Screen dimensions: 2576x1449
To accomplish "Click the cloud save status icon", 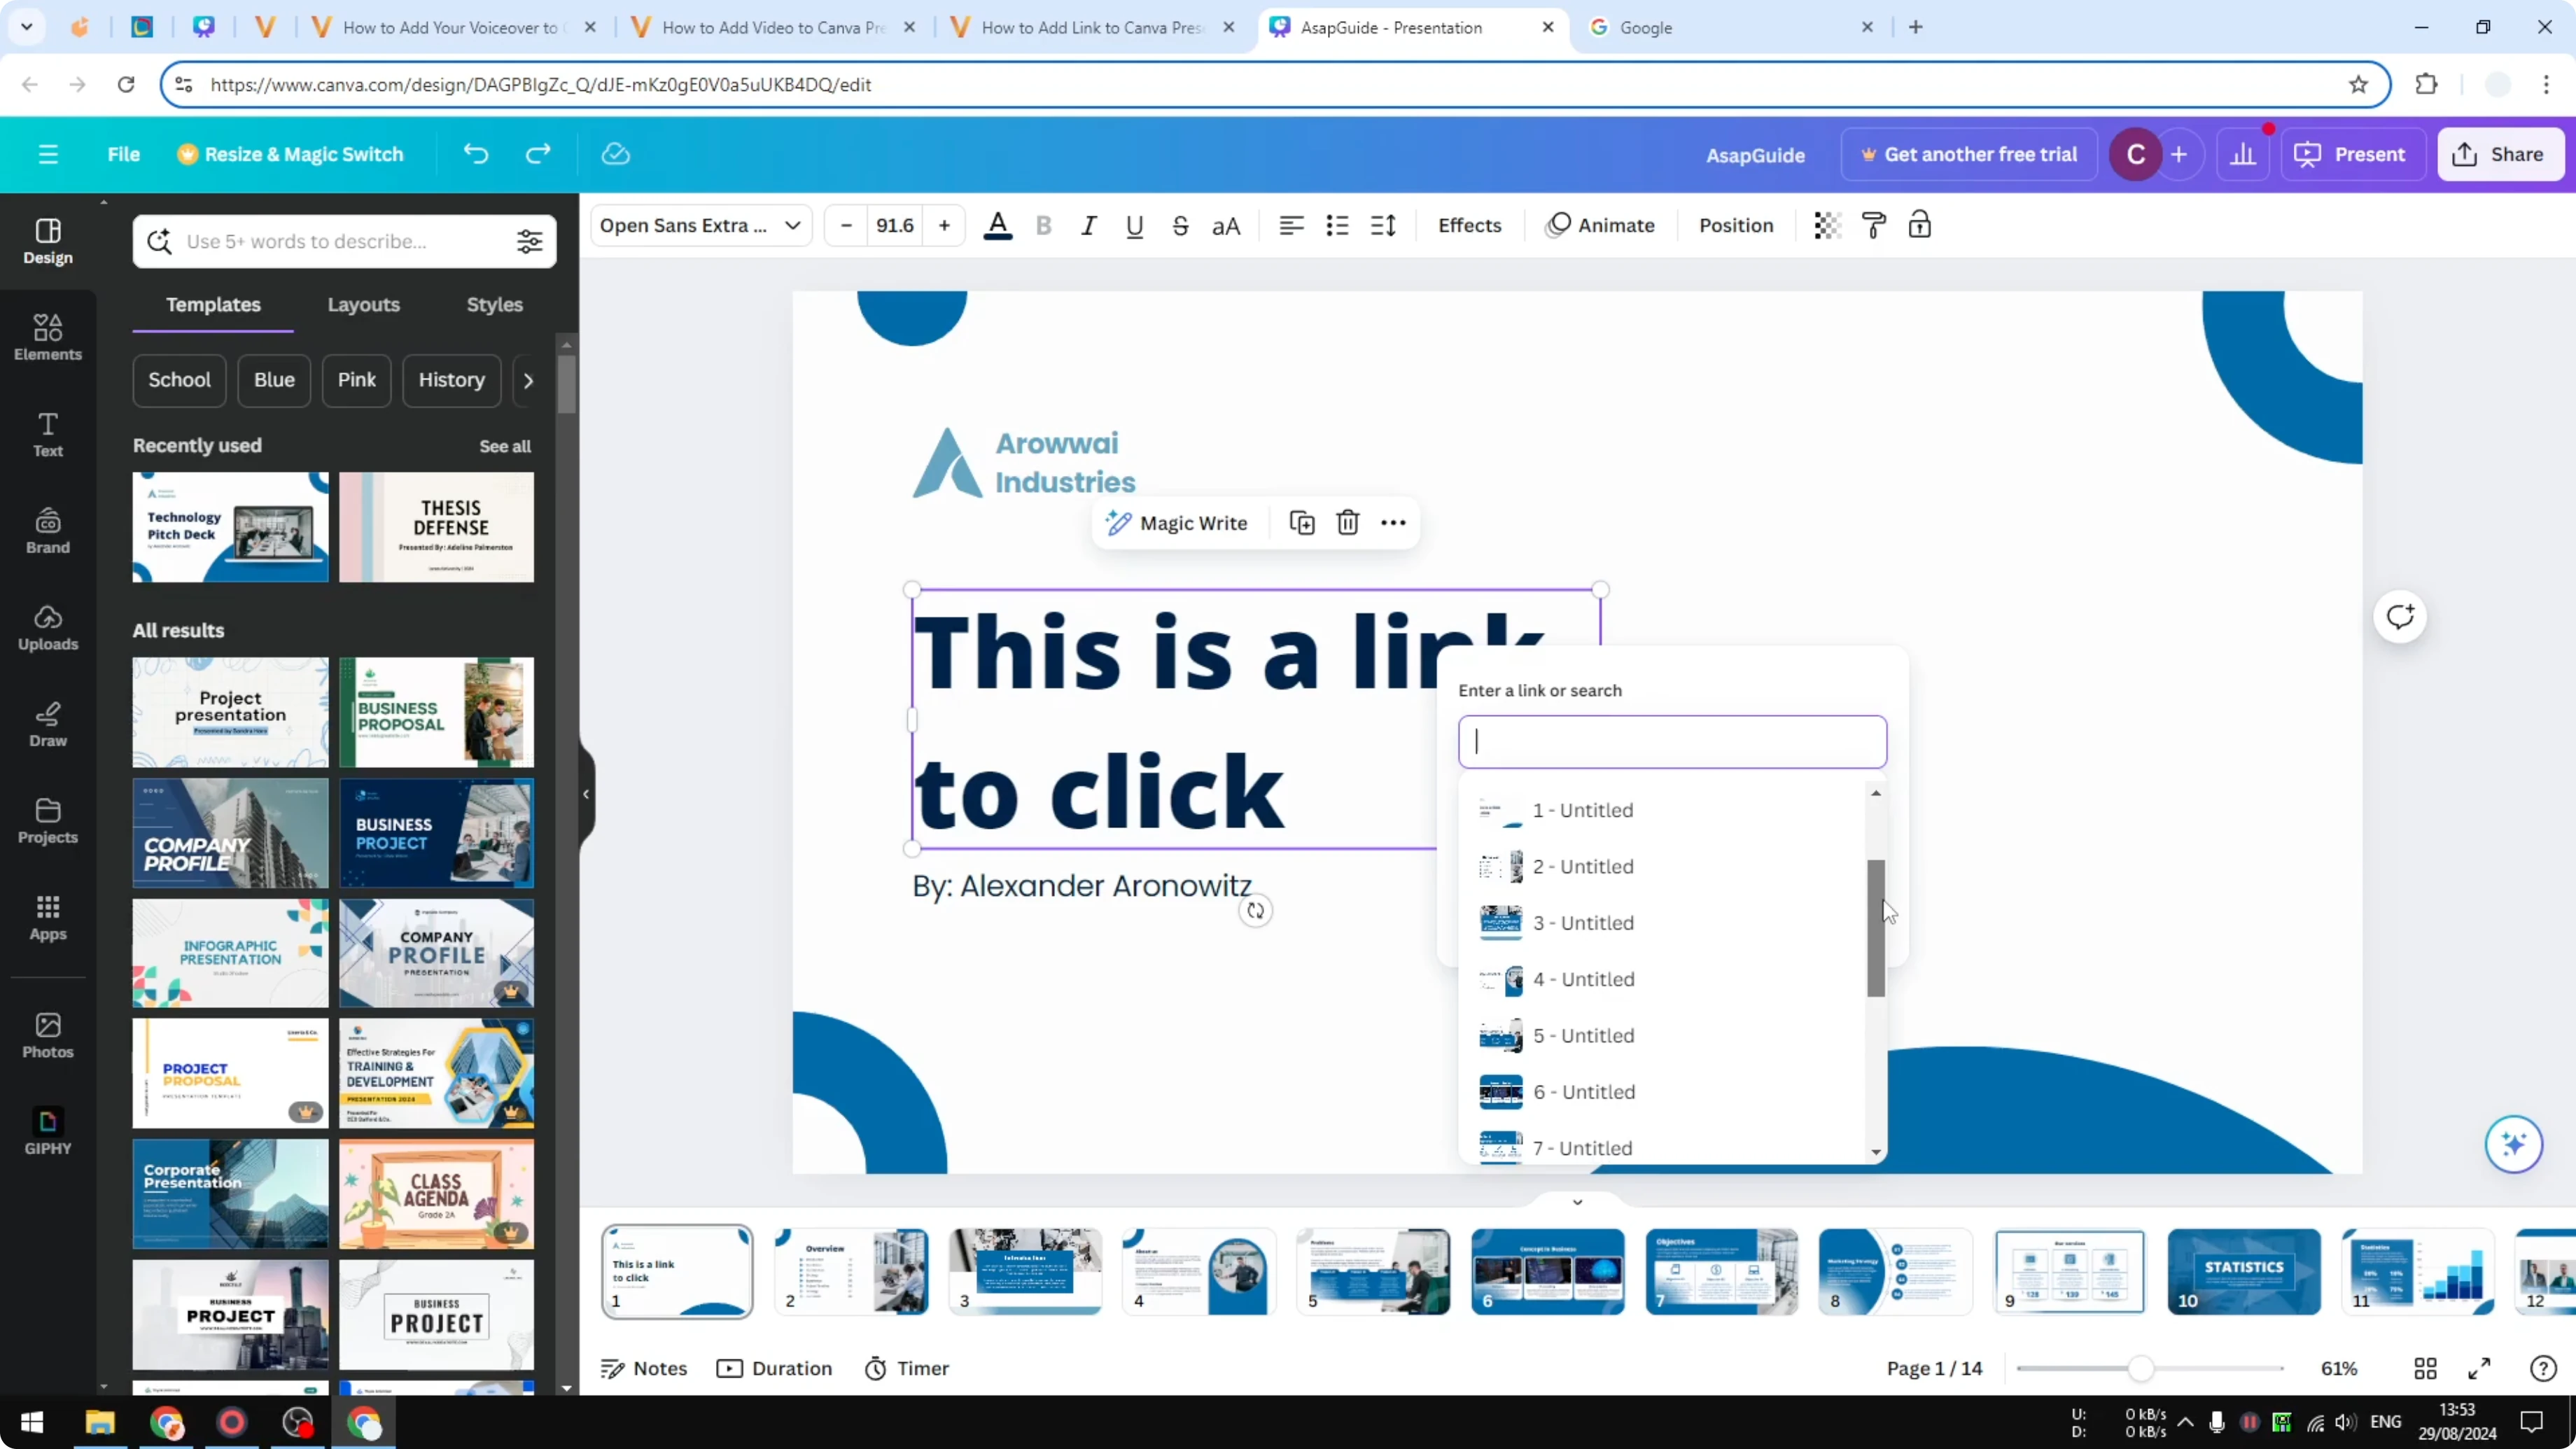I will [x=616, y=154].
